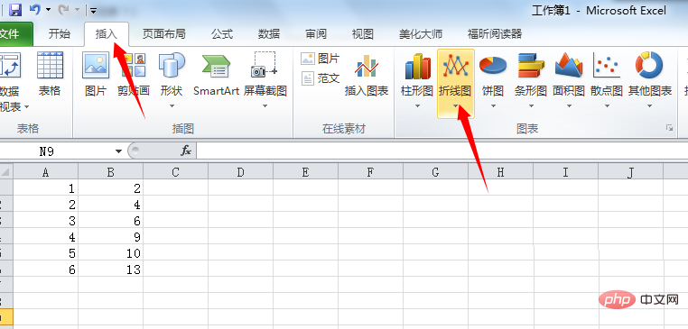Open the Name Box dropdown arrow

coord(118,151)
